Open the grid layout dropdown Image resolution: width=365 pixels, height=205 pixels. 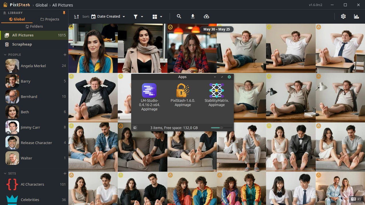157,17
